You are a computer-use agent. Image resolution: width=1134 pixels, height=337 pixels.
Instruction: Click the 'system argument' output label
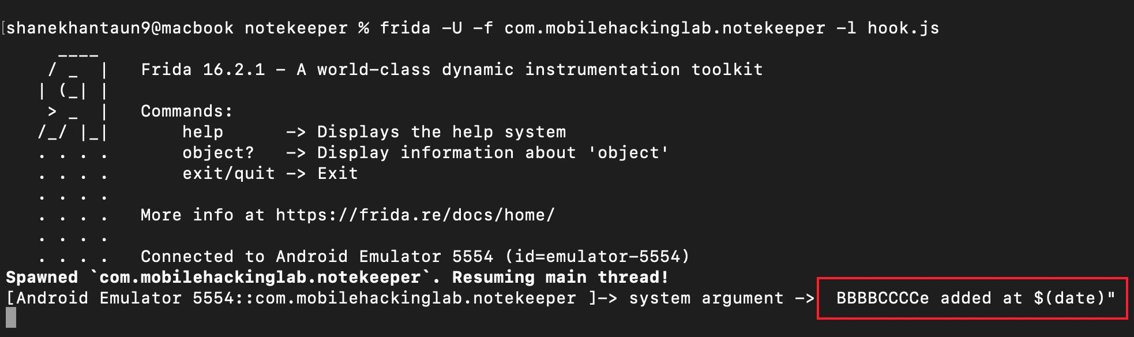coord(706,298)
